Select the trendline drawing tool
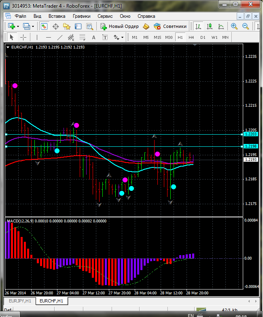263x317 pixels. point(60,37)
